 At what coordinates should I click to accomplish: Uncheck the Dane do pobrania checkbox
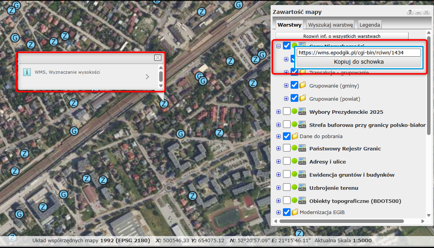pos(286,136)
